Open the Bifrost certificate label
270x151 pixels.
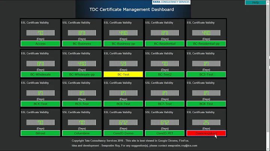[40, 133]
